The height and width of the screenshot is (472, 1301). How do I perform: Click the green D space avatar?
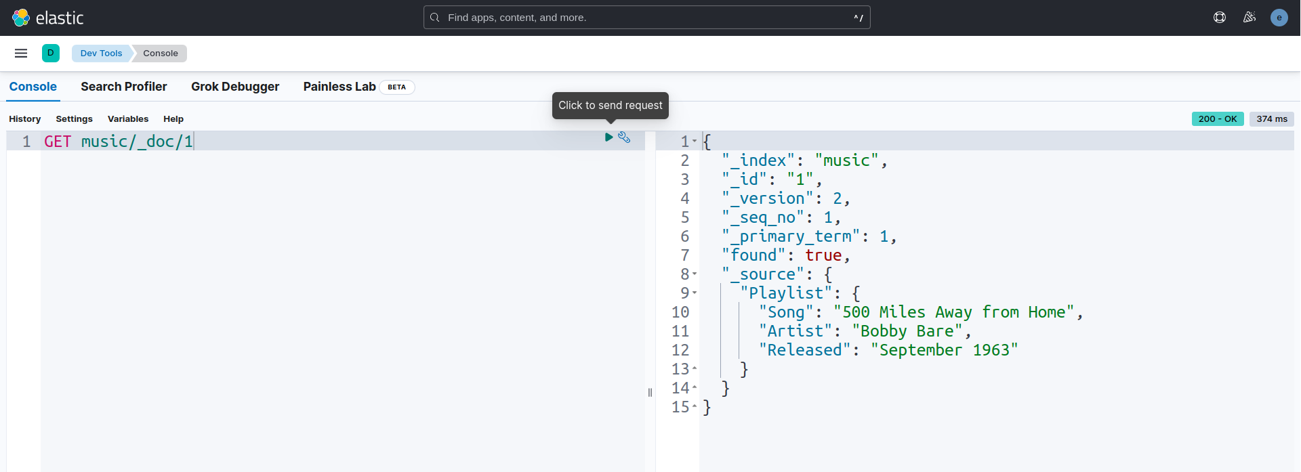tap(51, 53)
